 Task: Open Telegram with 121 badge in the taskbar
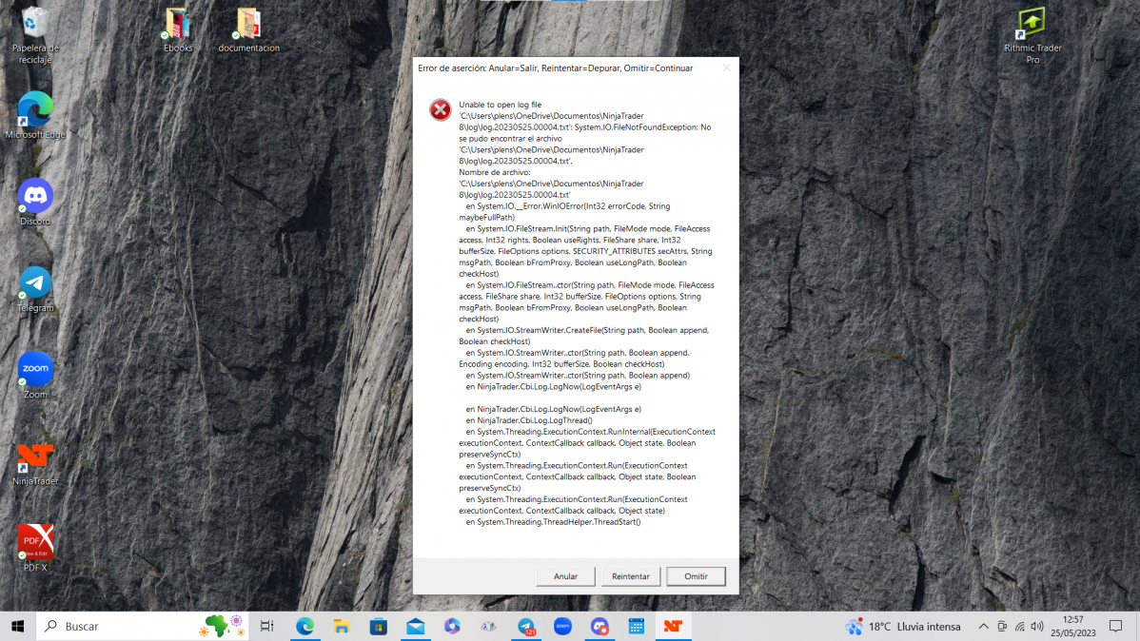click(525, 627)
